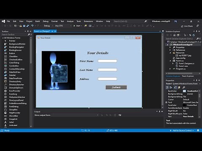
Task: Click the Solution Explorer Home icon
Action: (174, 35)
